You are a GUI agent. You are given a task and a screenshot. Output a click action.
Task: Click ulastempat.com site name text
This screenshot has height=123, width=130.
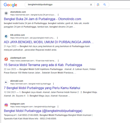(x=18, y=58)
